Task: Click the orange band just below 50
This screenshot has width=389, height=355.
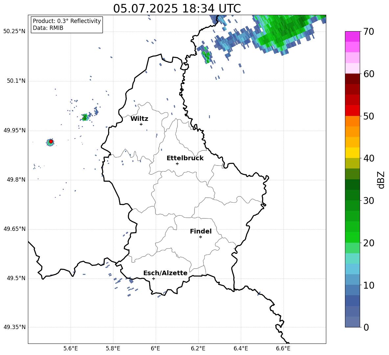Action: coord(352,121)
